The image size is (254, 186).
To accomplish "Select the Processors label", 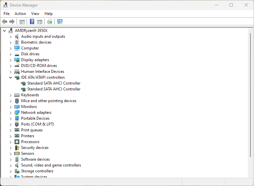I will [30, 142].
